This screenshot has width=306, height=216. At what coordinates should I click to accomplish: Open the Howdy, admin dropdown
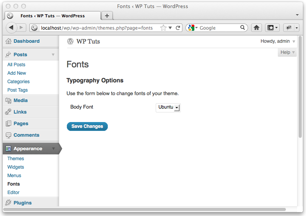click(278, 41)
